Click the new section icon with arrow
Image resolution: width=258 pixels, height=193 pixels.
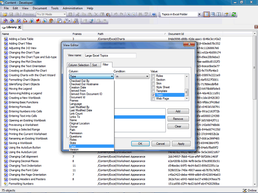[x=12, y=21]
